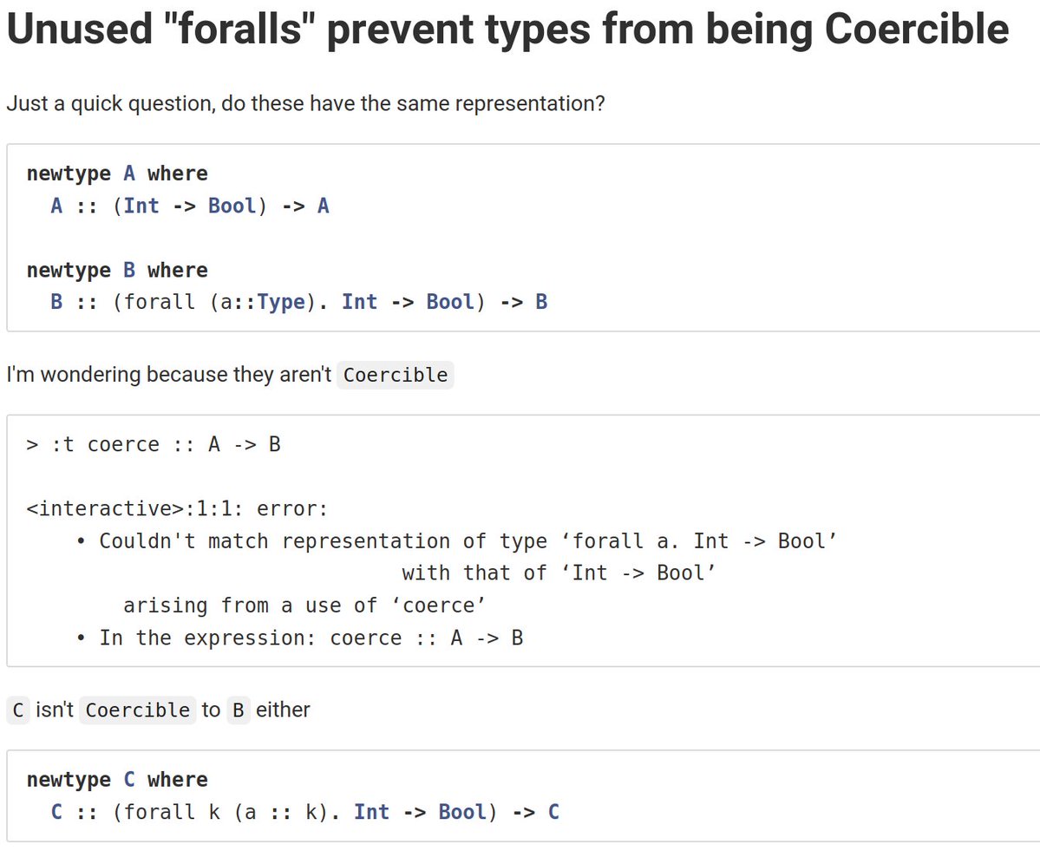Screen dimensions: 1040x864
Task: Click the 'In the expression' error line
Action: coord(299,638)
